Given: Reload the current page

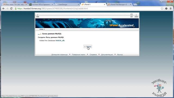Looking at the screenshot, I should coord(11,8).
